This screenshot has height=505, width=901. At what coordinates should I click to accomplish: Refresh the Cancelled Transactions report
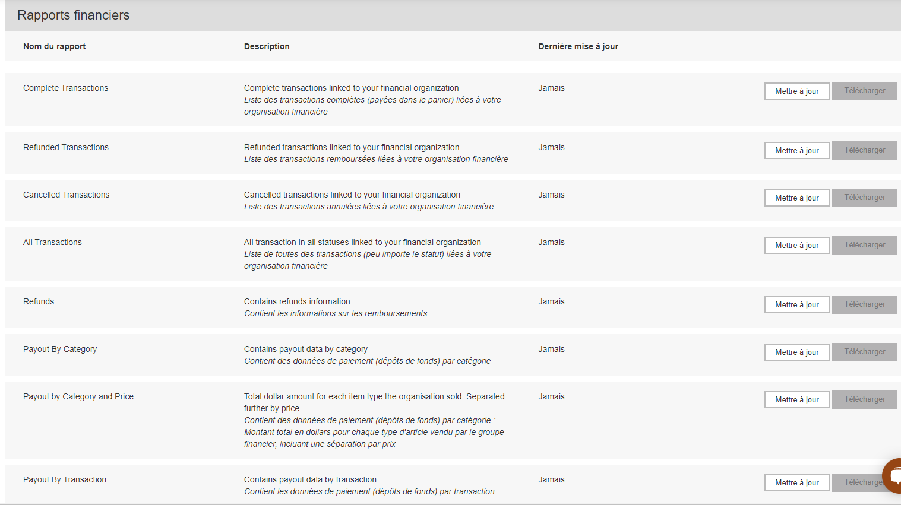796,198
